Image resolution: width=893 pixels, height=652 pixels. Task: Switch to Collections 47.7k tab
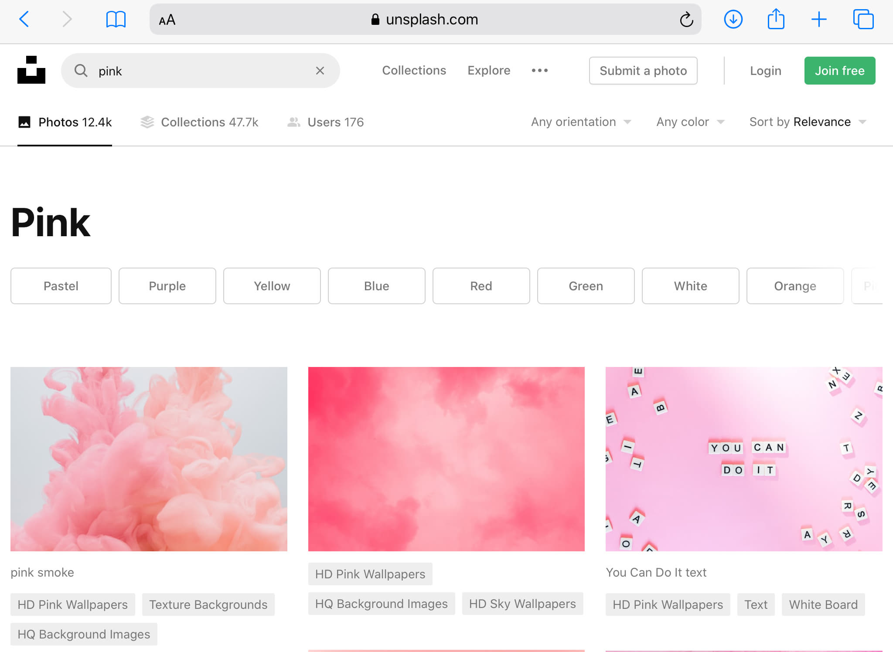click(x=199, y=122)
